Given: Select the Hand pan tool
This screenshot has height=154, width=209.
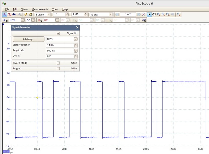Looking at the screenshot, I should tap(154, 14).
